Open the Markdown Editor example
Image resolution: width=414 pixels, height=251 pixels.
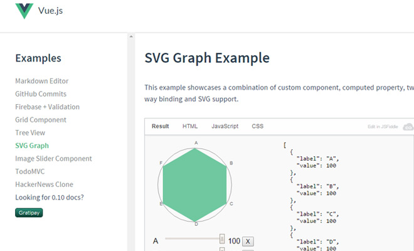click(x=42, y=81)
